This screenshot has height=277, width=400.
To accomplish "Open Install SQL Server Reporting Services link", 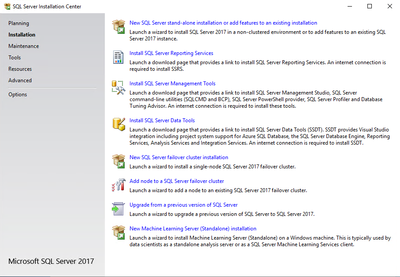I will point(171,53).
